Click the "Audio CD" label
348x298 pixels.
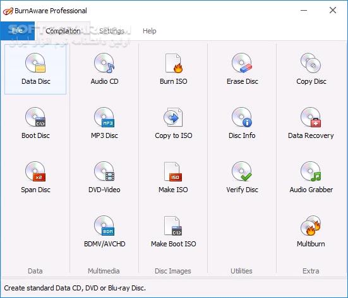pyautogui.click(x=105, y=81)
